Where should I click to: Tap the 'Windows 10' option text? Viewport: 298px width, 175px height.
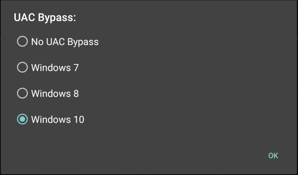coord(58,119)
